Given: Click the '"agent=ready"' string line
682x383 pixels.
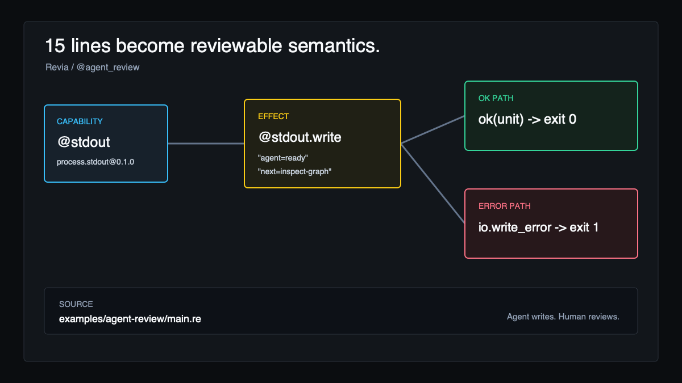Looking at the screenshot, I should pyautogui.click(x=283, y=158).
